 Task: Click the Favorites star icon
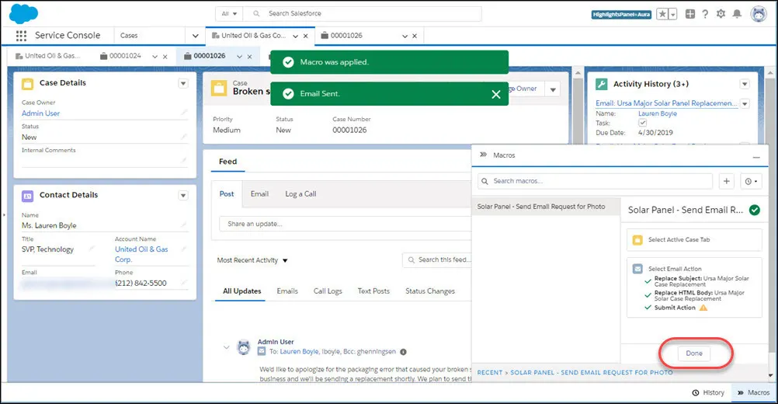662,15
